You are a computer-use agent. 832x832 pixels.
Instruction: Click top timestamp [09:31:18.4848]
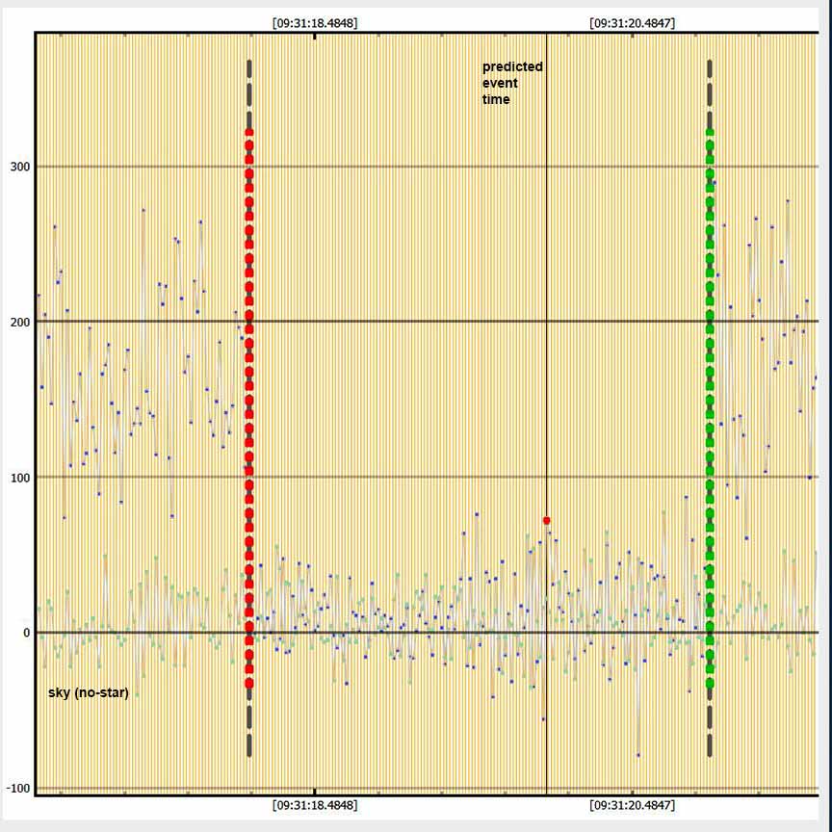click(315, 23)
